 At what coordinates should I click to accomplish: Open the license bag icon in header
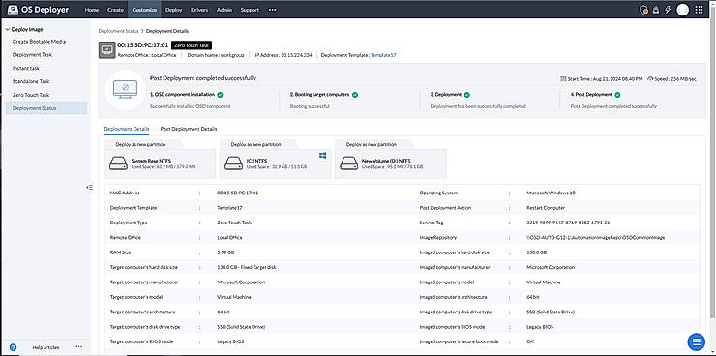(656, 10)
